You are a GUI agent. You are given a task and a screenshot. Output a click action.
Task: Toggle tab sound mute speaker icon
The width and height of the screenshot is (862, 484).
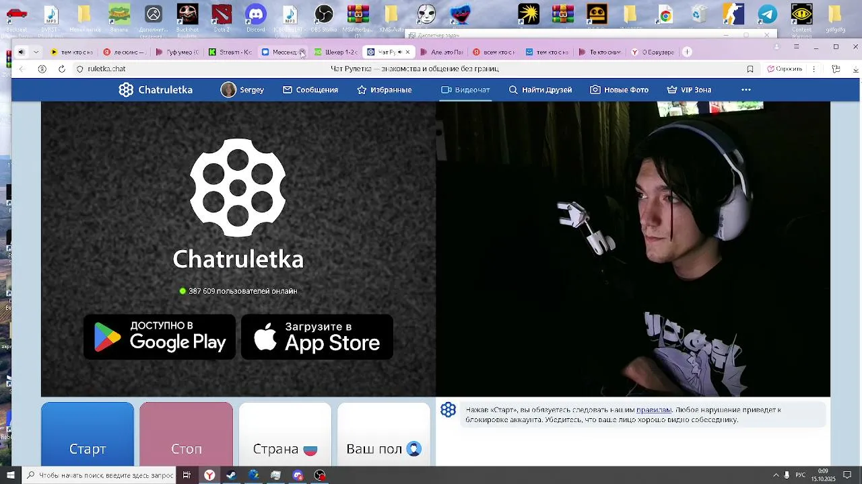click(x=21, y=52)
